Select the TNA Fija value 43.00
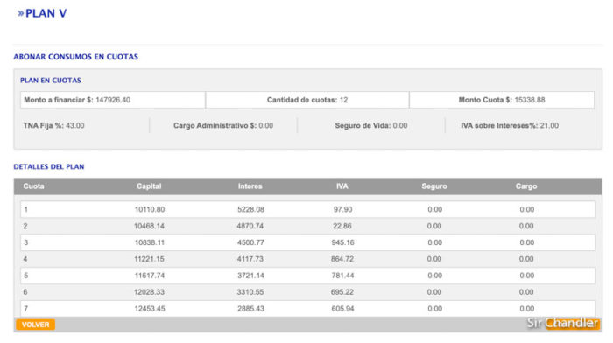The height and width of the screenshot is (343, 613). point(75,126)
